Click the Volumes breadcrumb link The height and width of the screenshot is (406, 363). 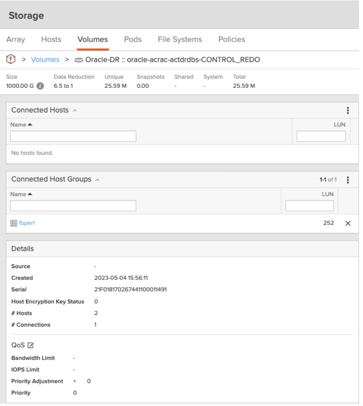point(45,60)
